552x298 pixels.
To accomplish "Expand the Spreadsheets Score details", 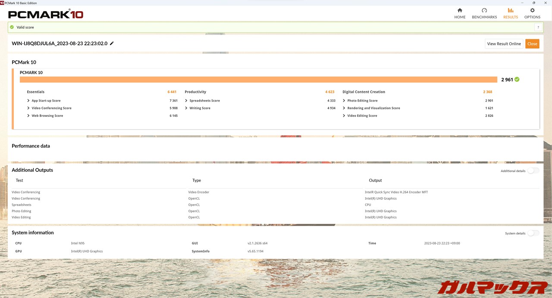I will point(186,101).
